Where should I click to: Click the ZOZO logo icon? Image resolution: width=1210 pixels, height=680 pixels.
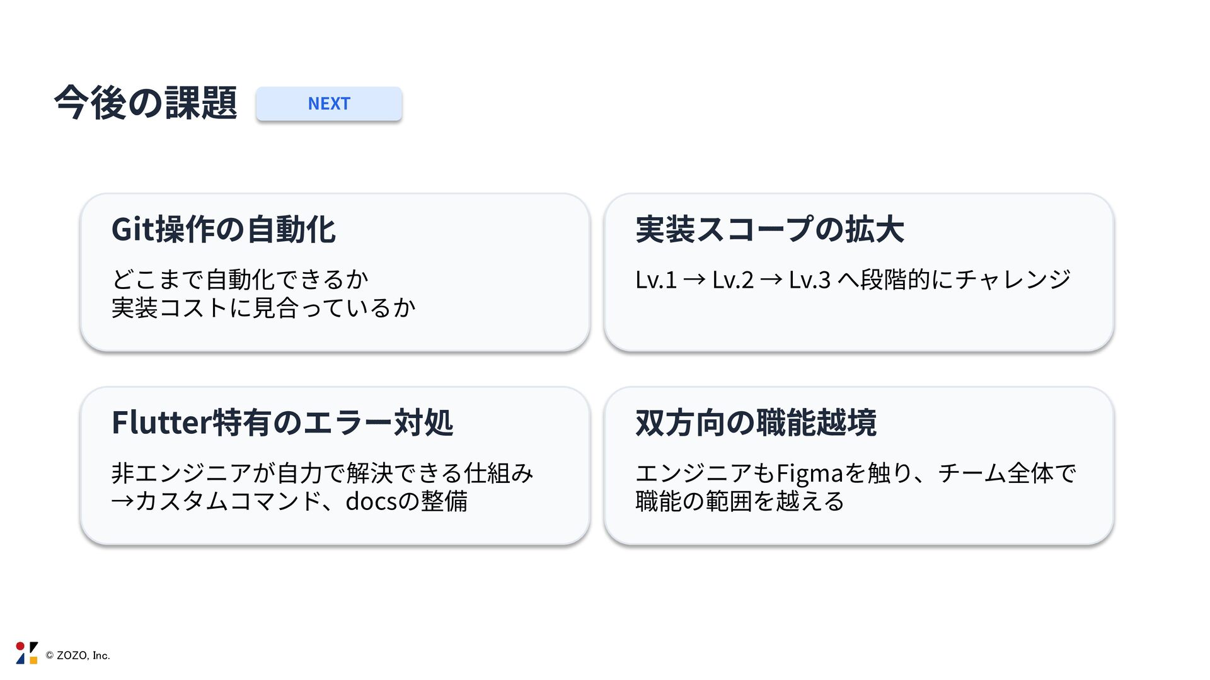click(26, 653)
